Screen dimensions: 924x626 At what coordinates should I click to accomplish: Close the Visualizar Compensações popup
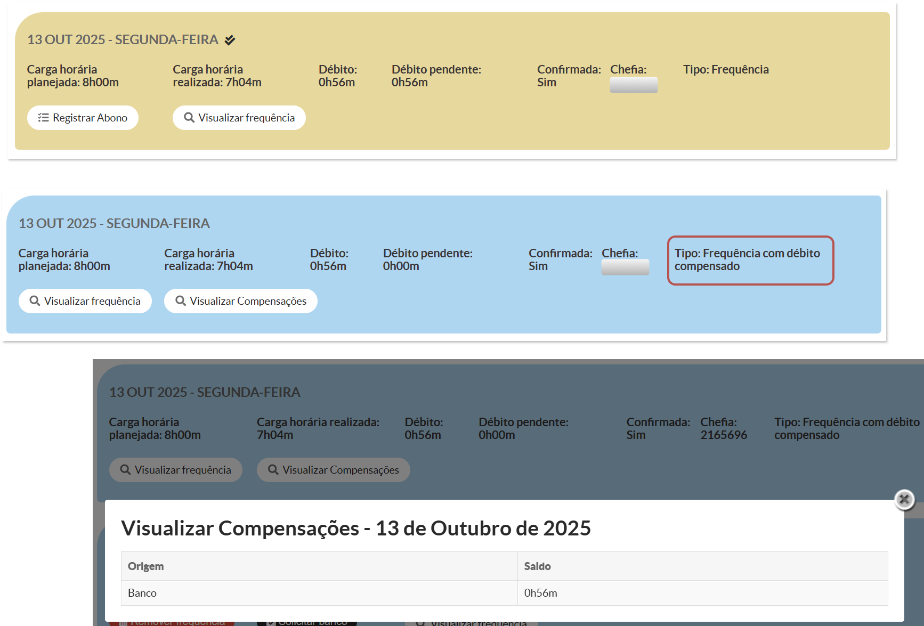click(904, 499)
